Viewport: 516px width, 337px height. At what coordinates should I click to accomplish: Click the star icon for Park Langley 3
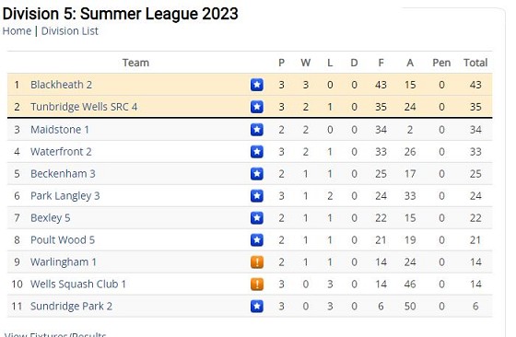point(257,195)
